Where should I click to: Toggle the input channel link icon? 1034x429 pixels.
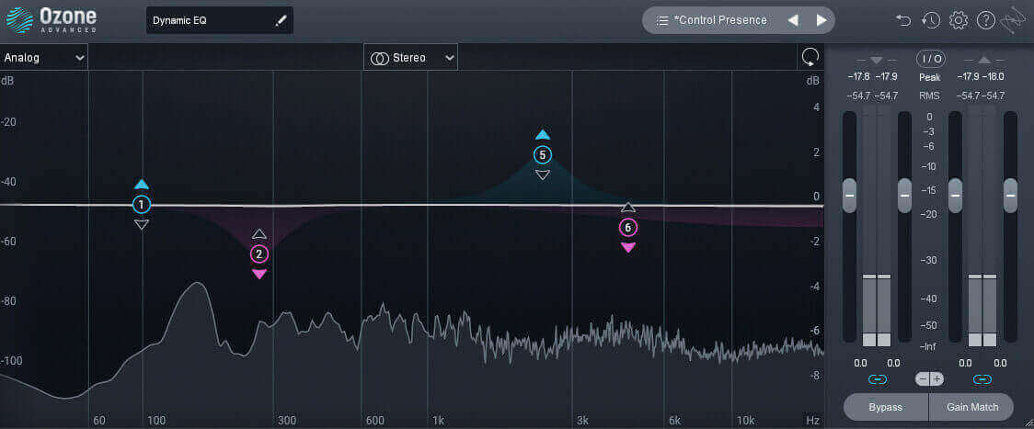click(877, 379)
